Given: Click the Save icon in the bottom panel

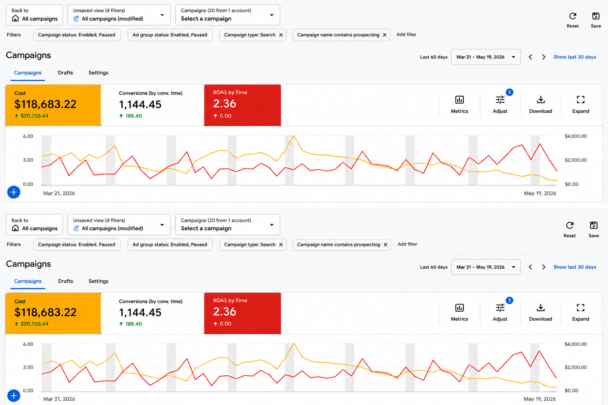Looking at the screenshot, I should pos(594,225).
